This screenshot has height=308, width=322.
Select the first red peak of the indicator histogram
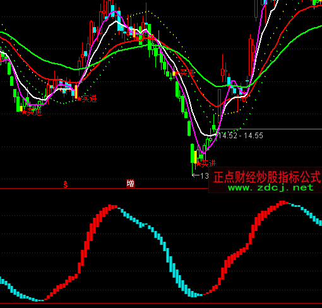111,207
